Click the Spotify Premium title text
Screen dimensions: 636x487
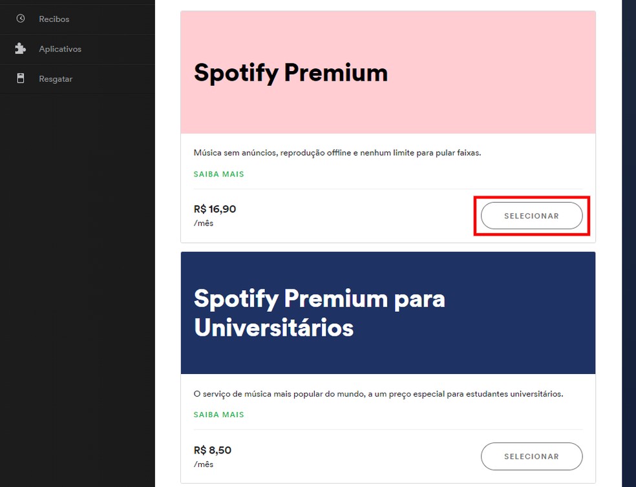(x=290, y=73)
